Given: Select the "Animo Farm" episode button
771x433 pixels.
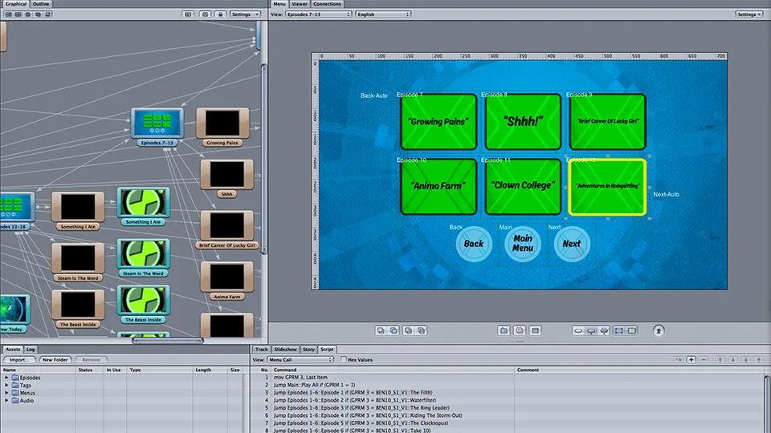Looking at the screenshot, I should tap(439, 186).
